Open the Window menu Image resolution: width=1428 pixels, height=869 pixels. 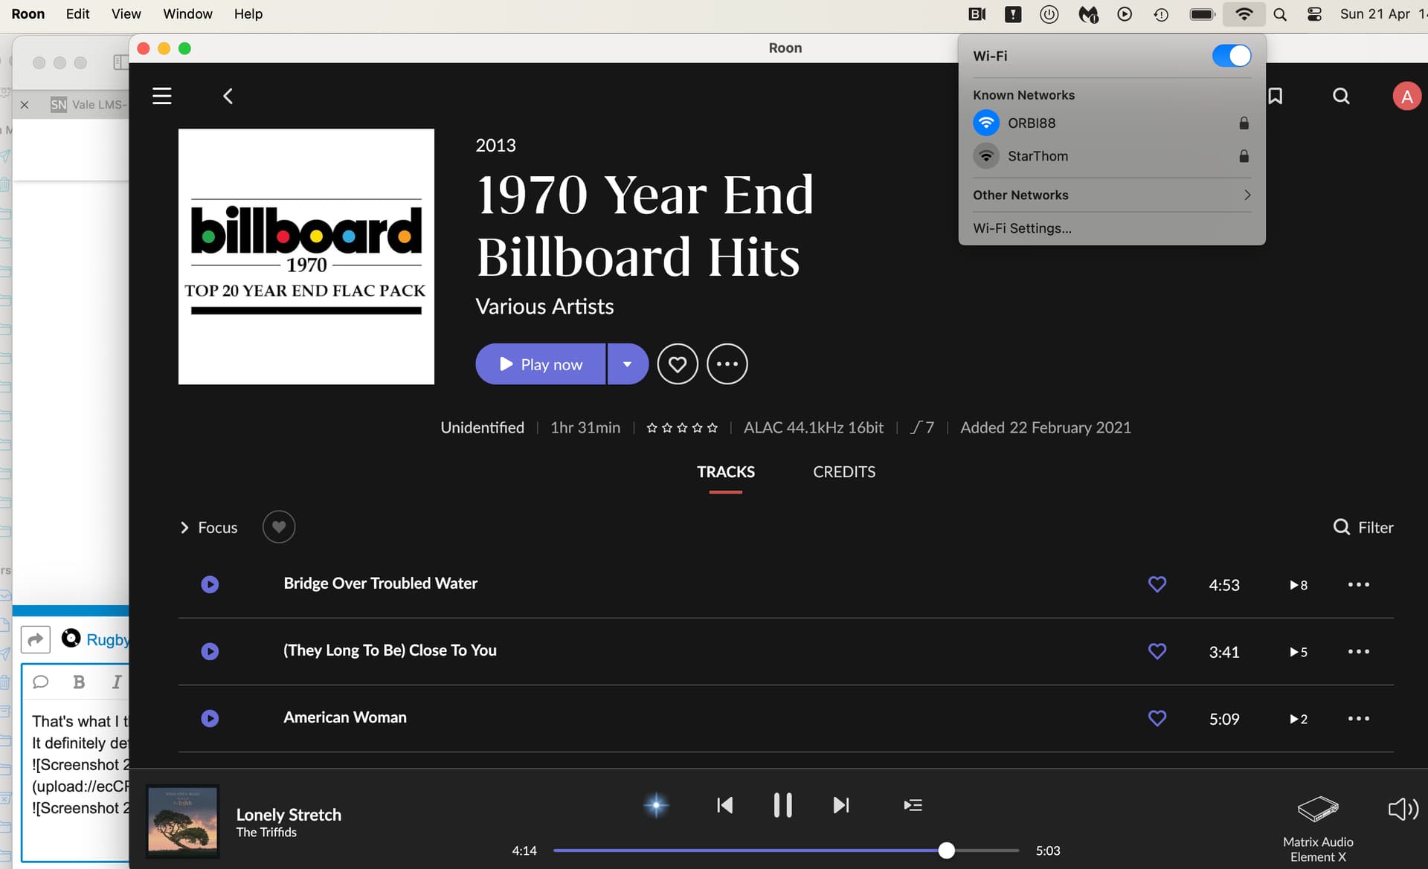(187, 14)
